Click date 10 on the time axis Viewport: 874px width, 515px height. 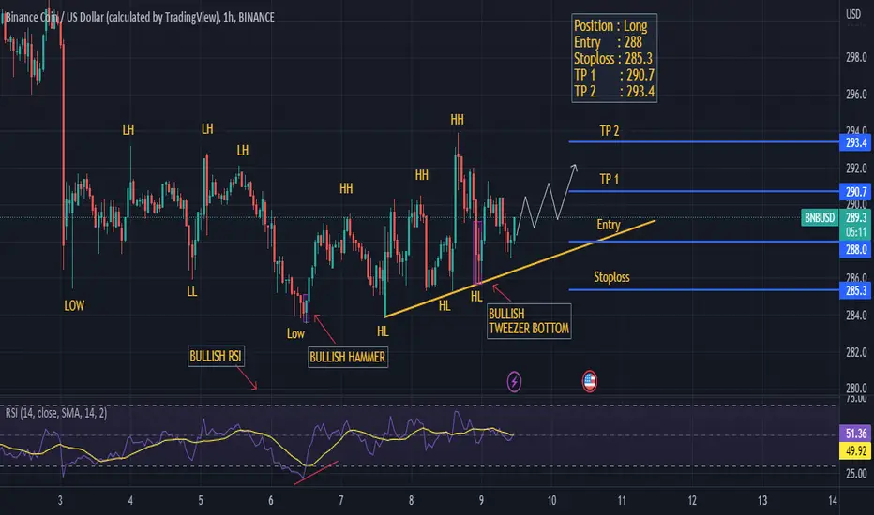551,500
